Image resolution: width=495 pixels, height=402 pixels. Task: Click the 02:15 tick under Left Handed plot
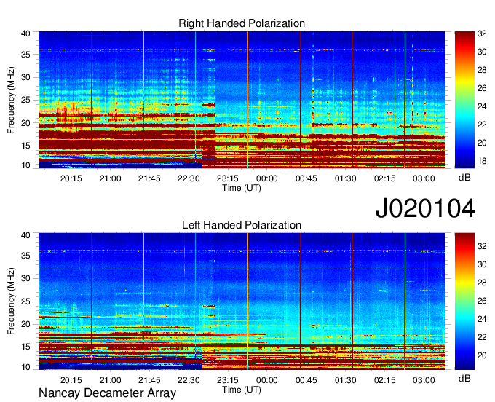point(384,380)
